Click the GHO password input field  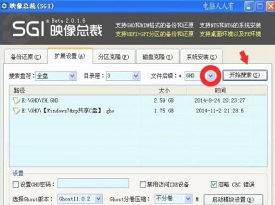click(x=93, y=184)
